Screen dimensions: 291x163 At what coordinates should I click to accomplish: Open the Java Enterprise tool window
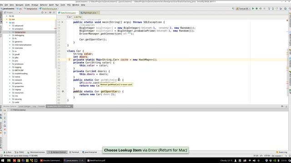click(x=90, y=152)
